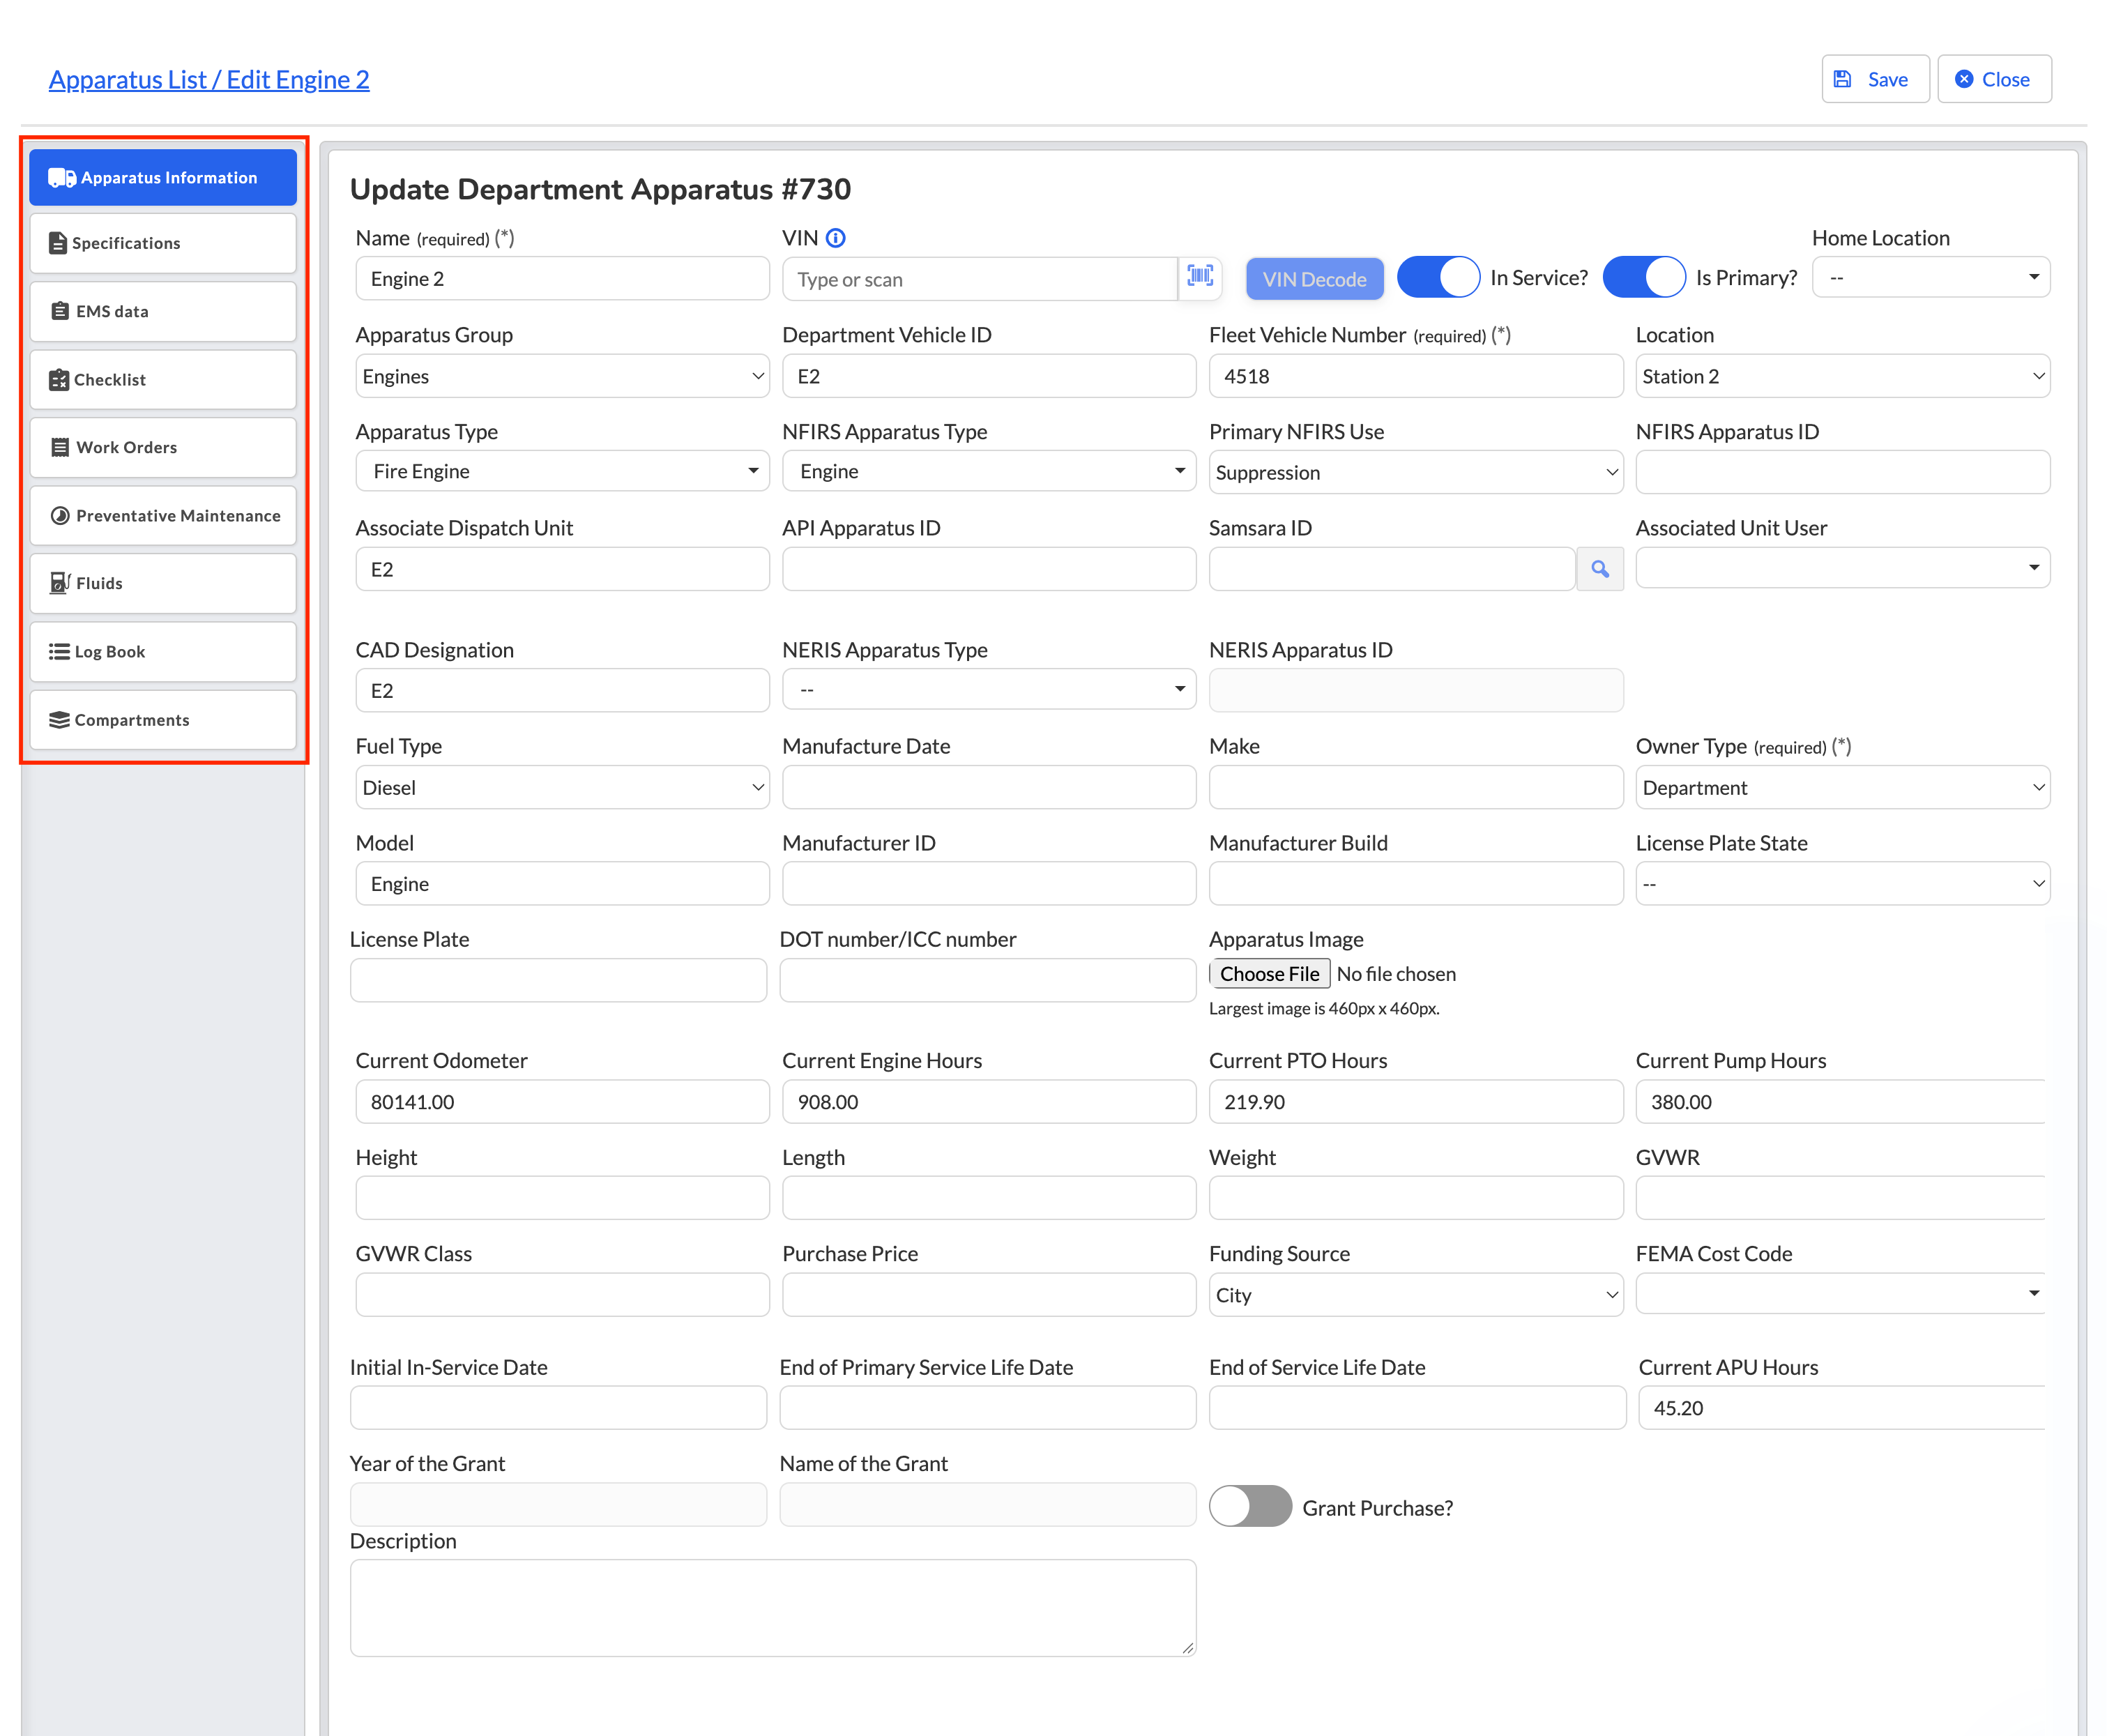The height and width of the screenshot is (1736, 2107).
Task: Expand the Apparatus Group dropdown
Action: click(x=562, y=376)
